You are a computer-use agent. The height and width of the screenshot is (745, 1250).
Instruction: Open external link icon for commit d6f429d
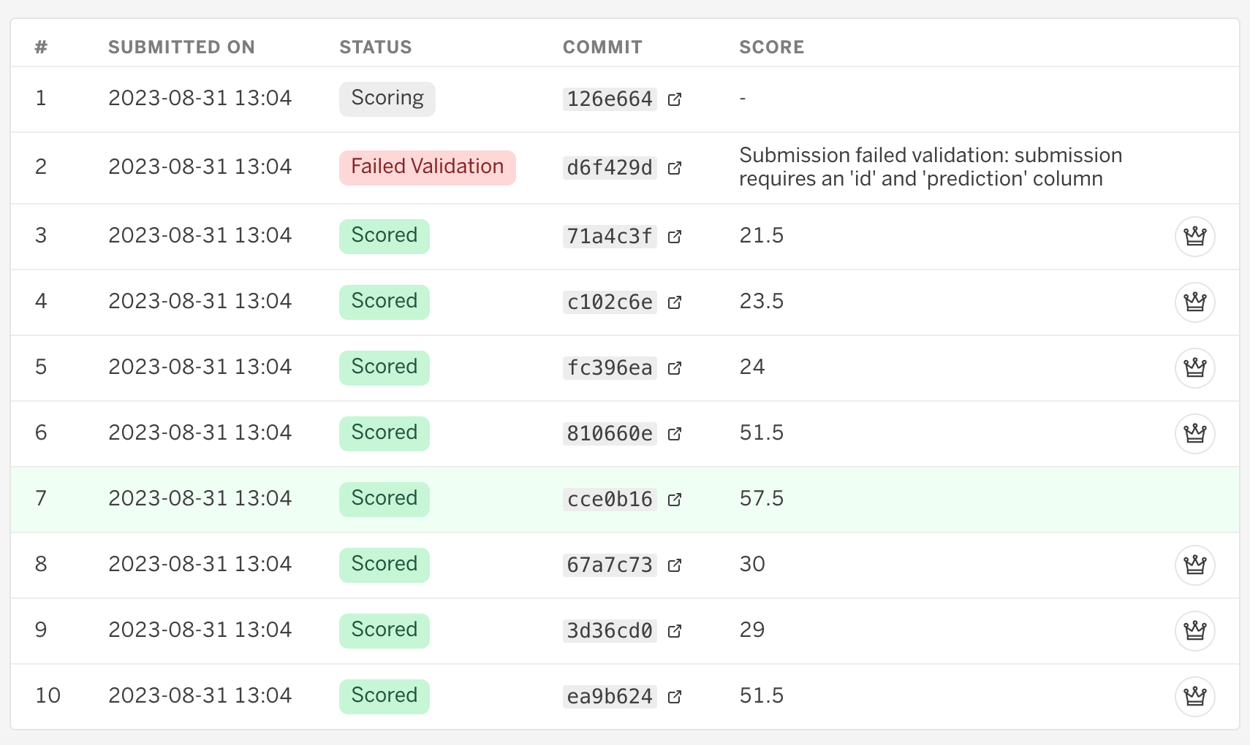[x=675, y=168]
